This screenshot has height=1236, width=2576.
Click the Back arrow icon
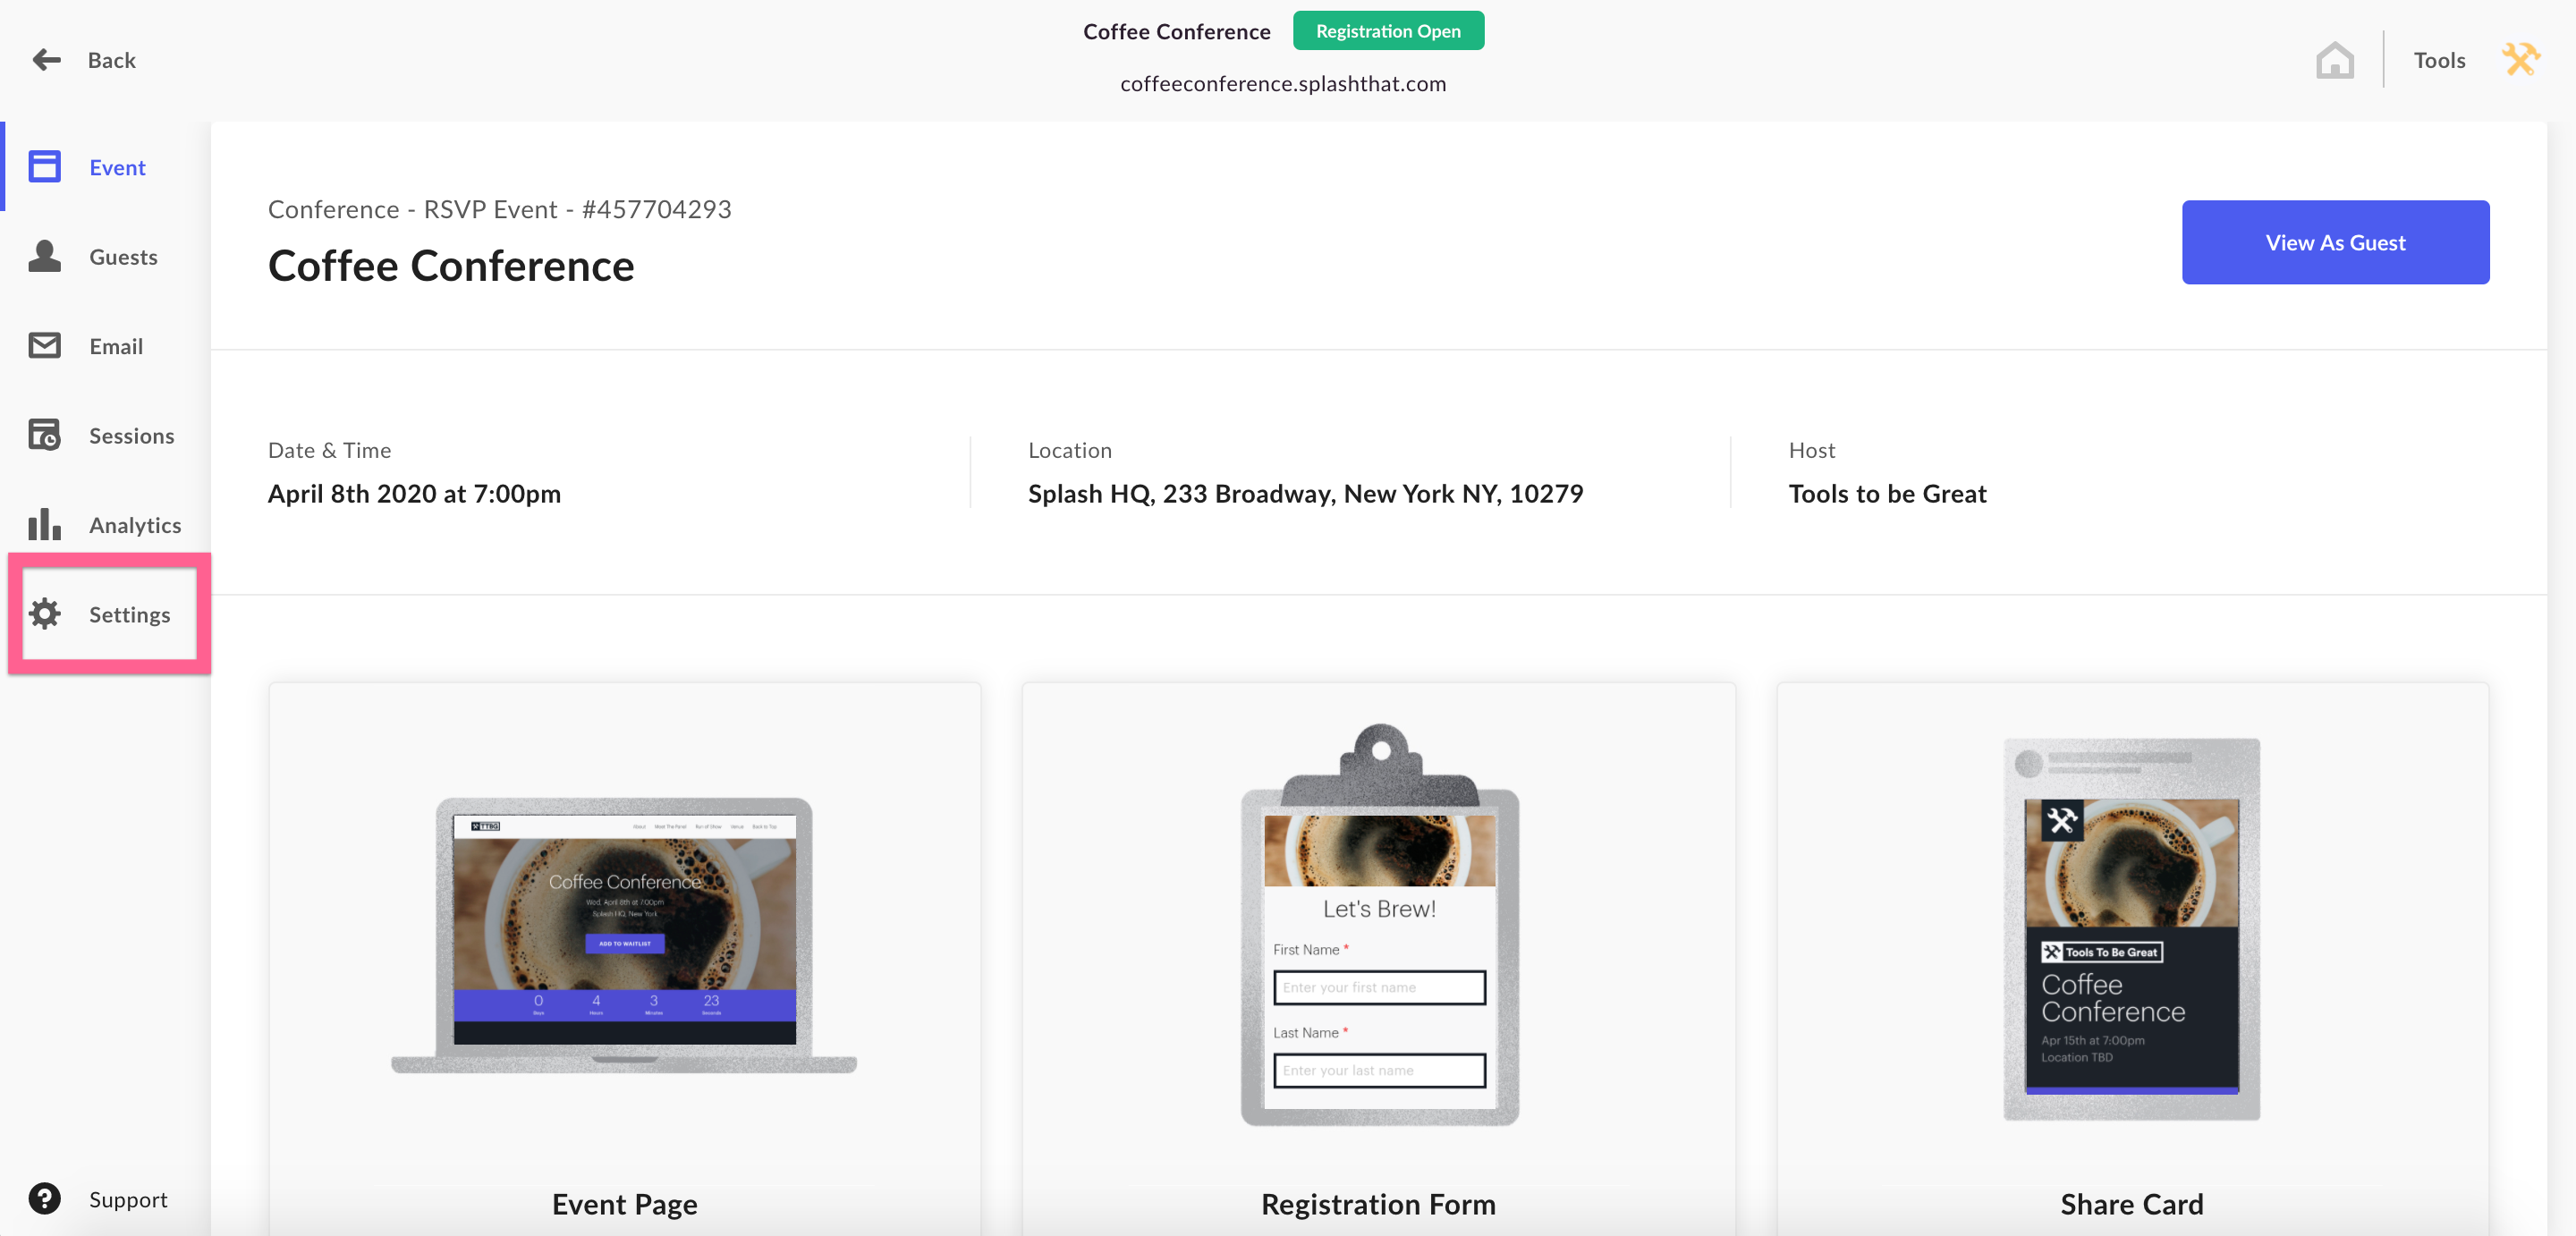46,60
